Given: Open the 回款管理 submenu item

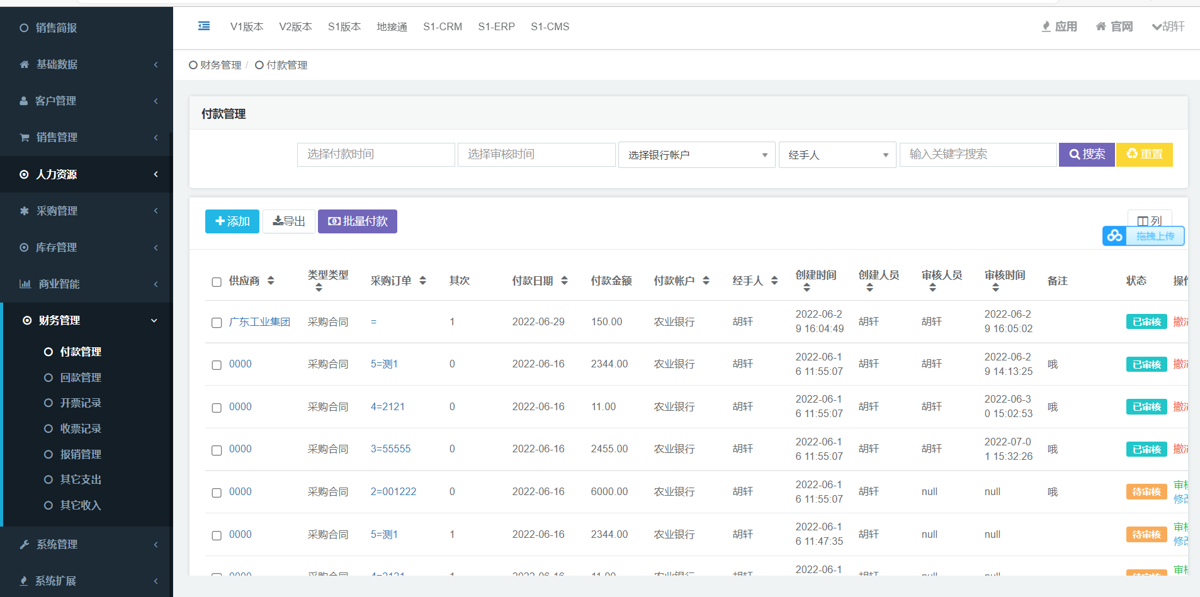Looking at the screenshot, I should [81, 377].
